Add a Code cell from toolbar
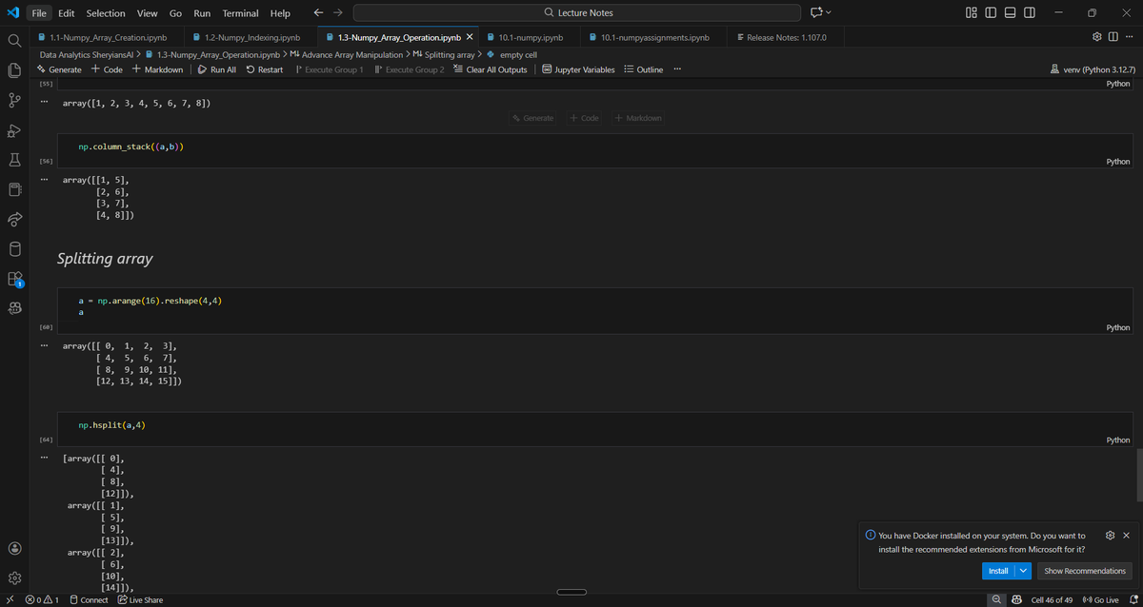Viewport: 1143px width, 607px height. [107, 69]
